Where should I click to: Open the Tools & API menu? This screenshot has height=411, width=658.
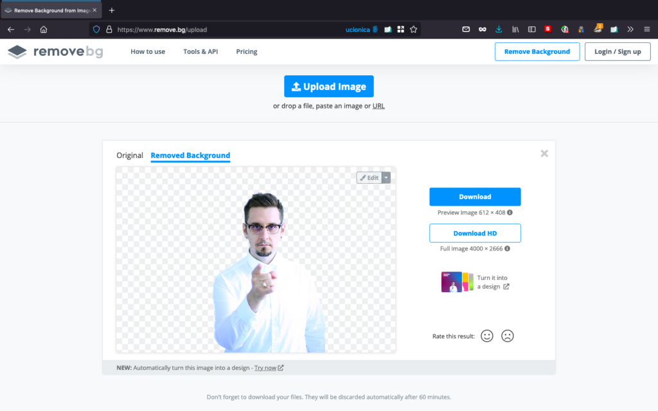[200, 51]
